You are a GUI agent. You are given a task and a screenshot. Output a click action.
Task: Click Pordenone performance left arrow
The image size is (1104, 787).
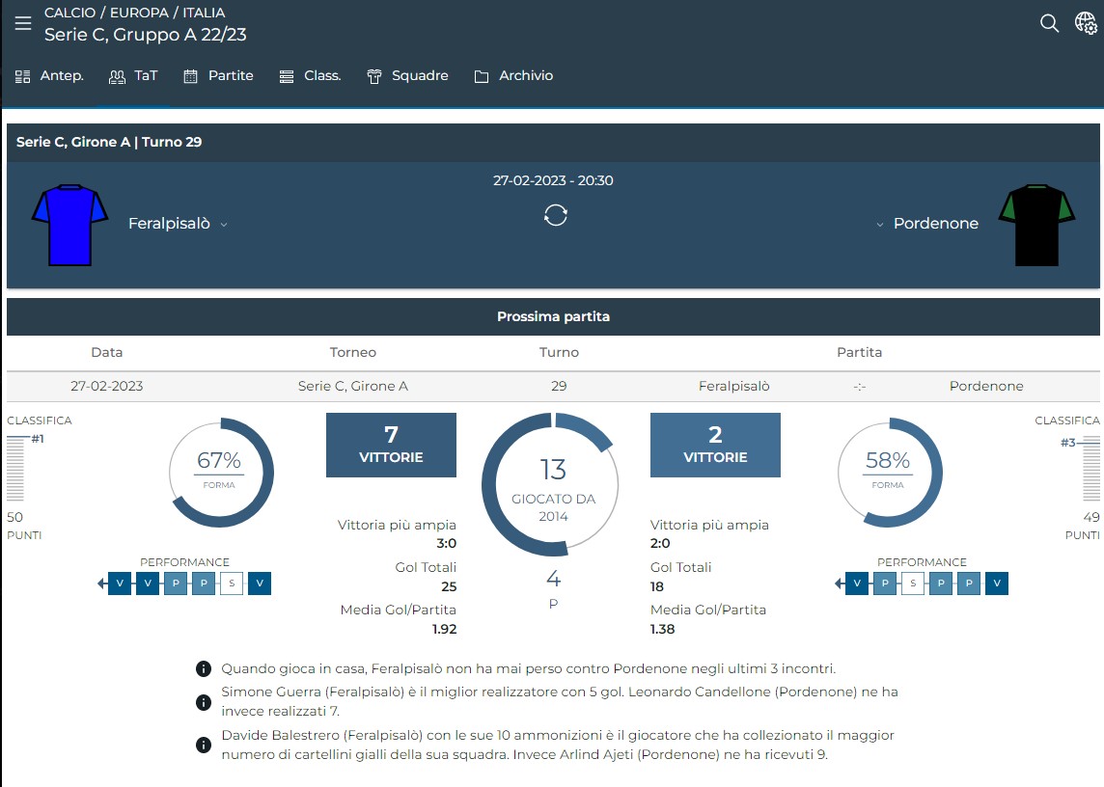839,583
